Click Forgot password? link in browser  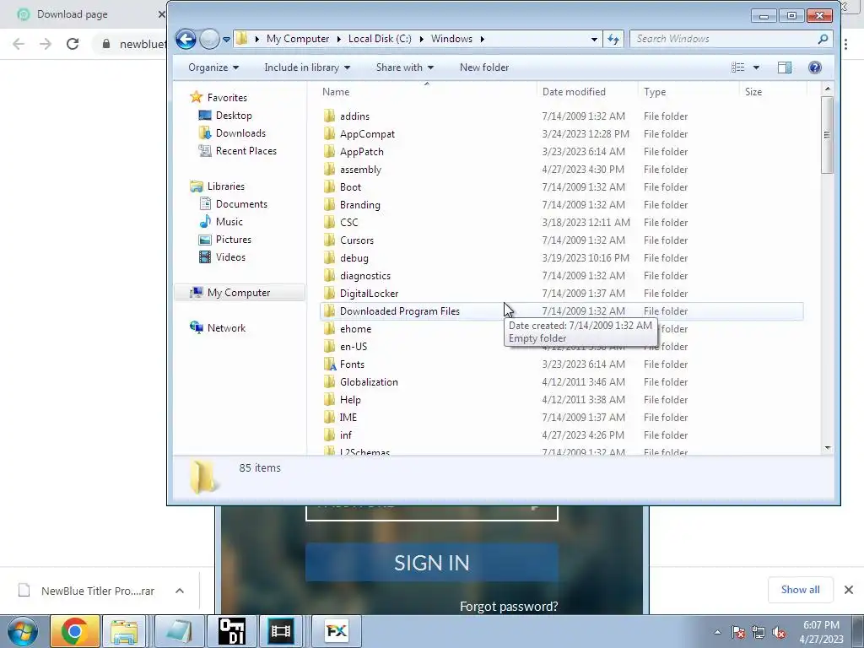[x=509, y=607]
